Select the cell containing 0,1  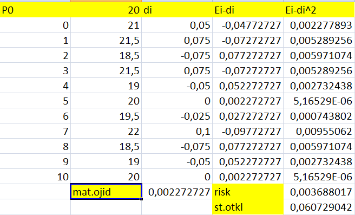pyautogui.click(x=177, y=131)
